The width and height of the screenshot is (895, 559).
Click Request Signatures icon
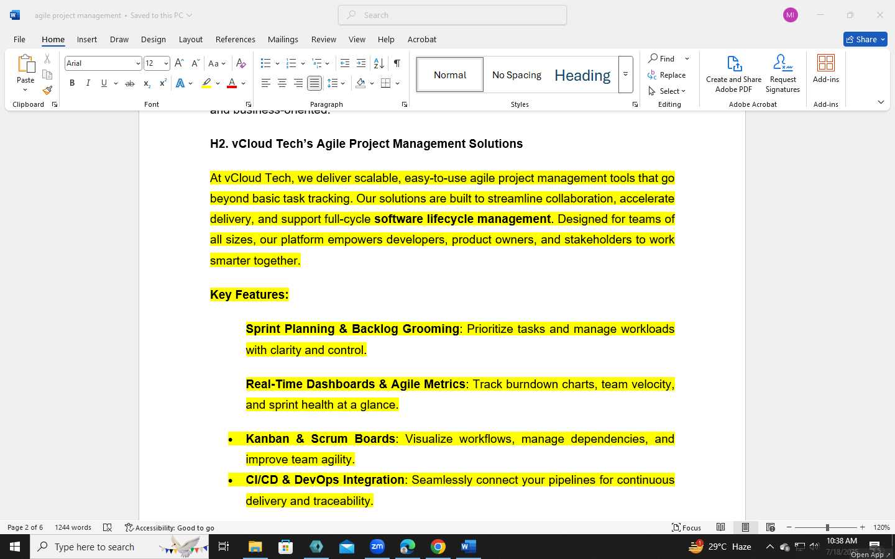pyautogui.click(x=783, y=74)
